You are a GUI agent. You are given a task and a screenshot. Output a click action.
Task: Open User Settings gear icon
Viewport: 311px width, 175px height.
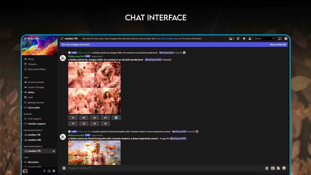[54, 171]
